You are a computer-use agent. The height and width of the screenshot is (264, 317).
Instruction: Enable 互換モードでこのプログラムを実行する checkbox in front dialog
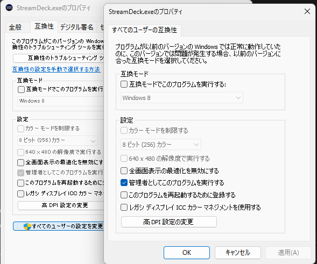[x=124, y=84]
